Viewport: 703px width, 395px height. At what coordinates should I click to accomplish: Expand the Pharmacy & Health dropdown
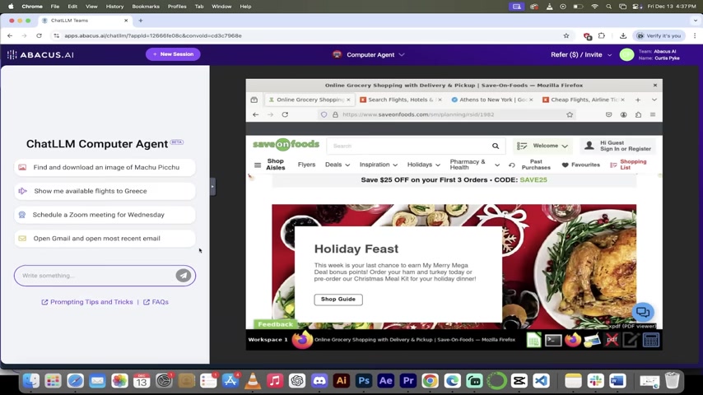tap(496, 165)
